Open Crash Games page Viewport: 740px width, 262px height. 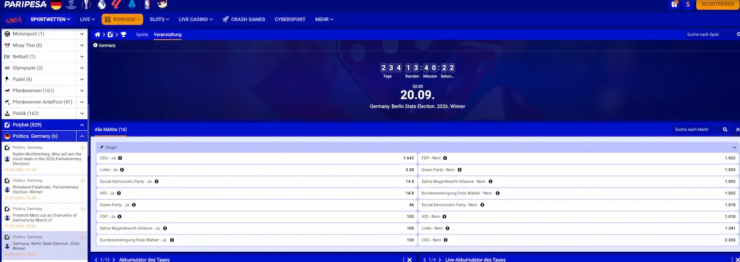point(244,19)
